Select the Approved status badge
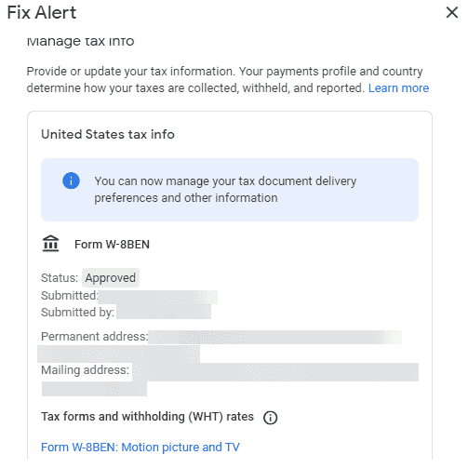 (111, 278)
